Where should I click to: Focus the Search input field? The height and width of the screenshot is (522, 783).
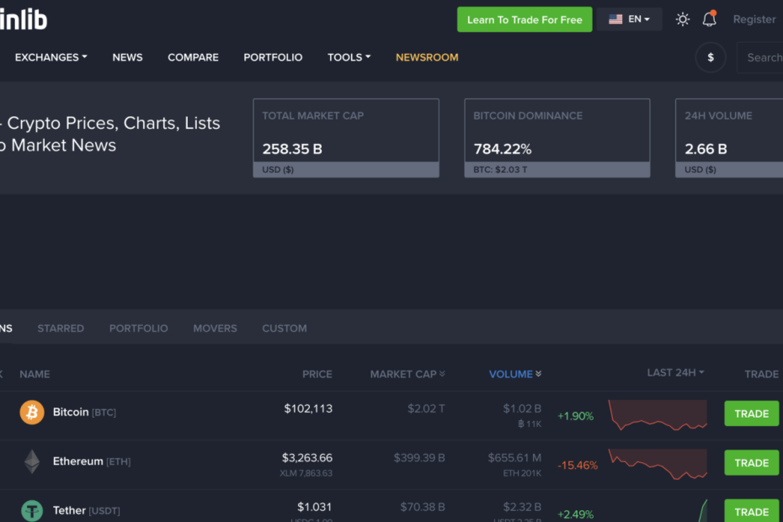[760, 57]
